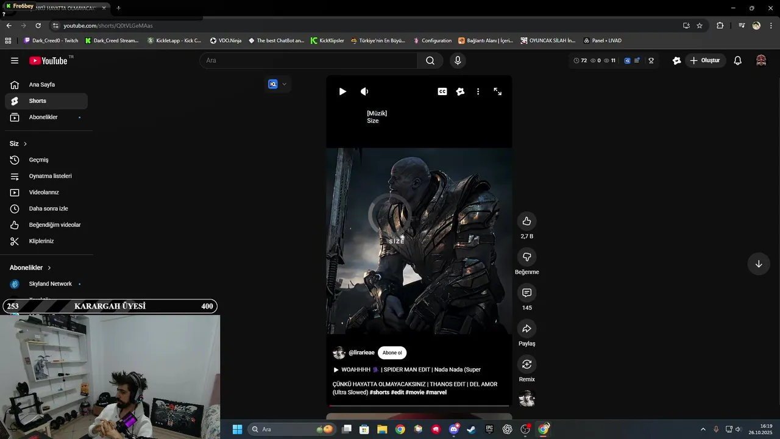Image resolution: width=780 pixels, height=439 pixels.
Task: Open Steam from the taskbar
Action: click(x=471, y=429)
